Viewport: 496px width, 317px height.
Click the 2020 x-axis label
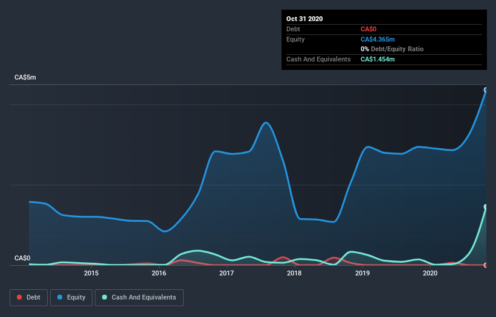tap(430, 273)
